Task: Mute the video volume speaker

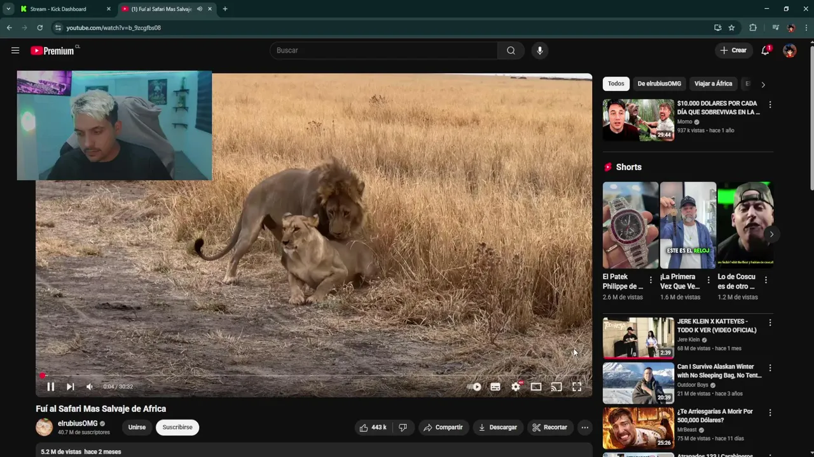Action: pyautogui.click(x=90, y=387)
